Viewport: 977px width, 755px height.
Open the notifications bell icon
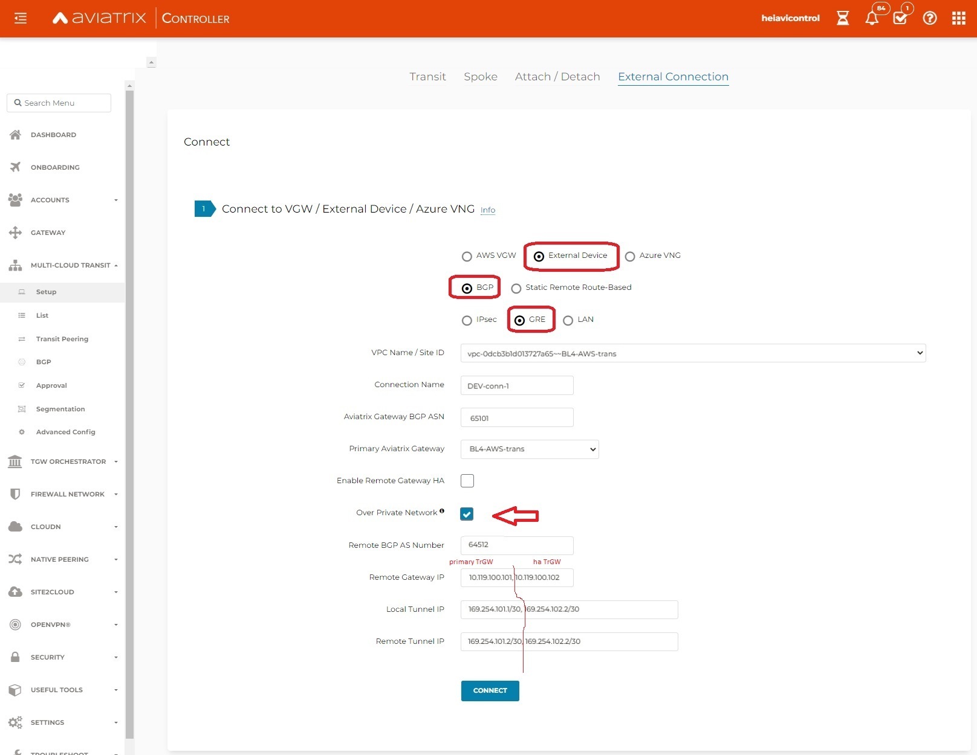(x=872, y=18)
